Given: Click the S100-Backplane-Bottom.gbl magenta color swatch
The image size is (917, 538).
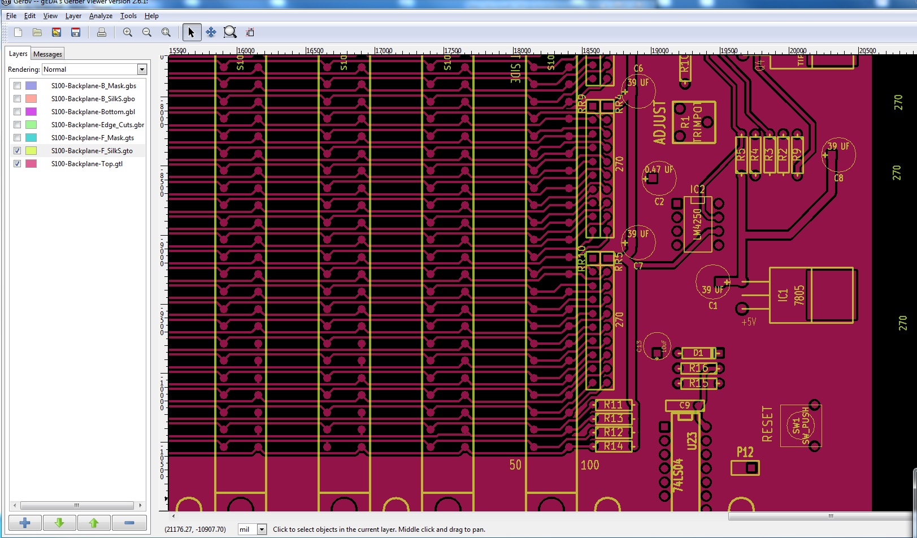Looking at the screenshot, I should pos(31,112).
